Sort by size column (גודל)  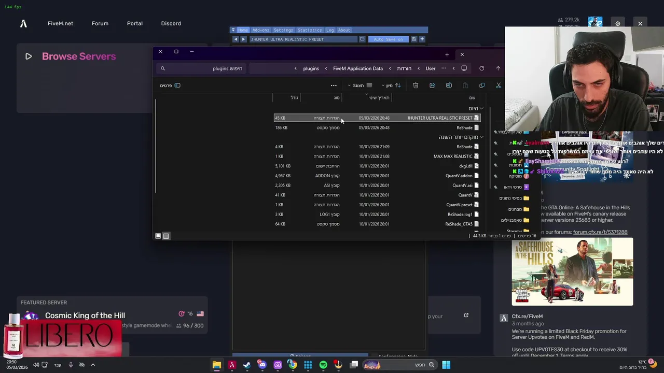coord(294,97)
